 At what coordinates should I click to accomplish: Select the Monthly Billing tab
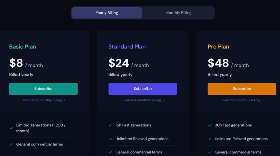(178, 13)
